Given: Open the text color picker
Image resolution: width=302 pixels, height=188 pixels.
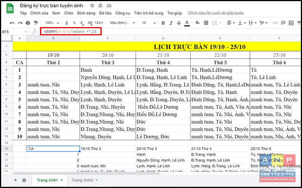Looking at the screenshot, I should click(186, 23).
